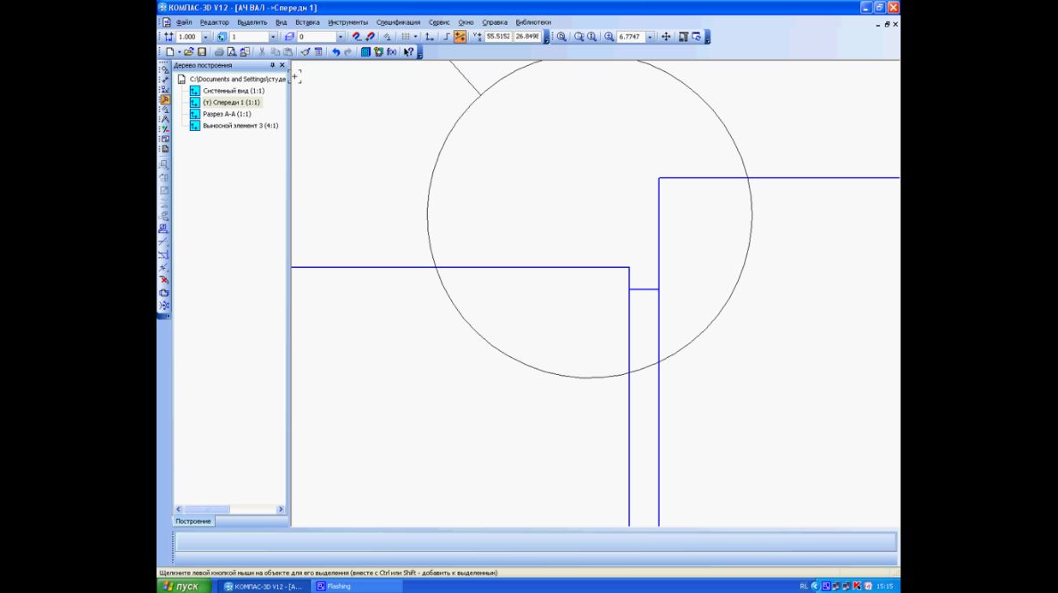
Task: Toggle the orthogonal drawing mode button
Action: (447, 37)
